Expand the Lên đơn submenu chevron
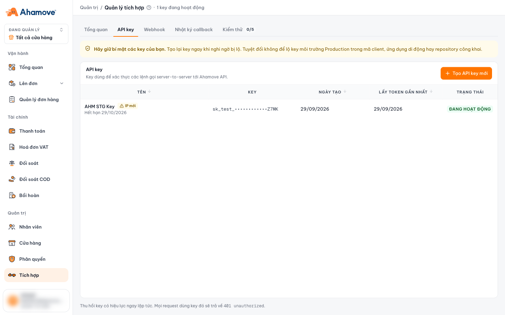The width and height of the screenshot is (505, 315). [62, 83]
